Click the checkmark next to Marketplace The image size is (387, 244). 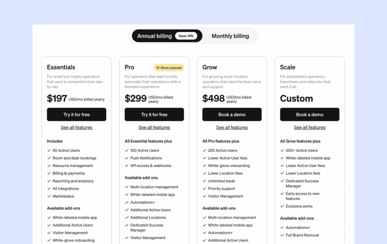(x=49, y=196)
